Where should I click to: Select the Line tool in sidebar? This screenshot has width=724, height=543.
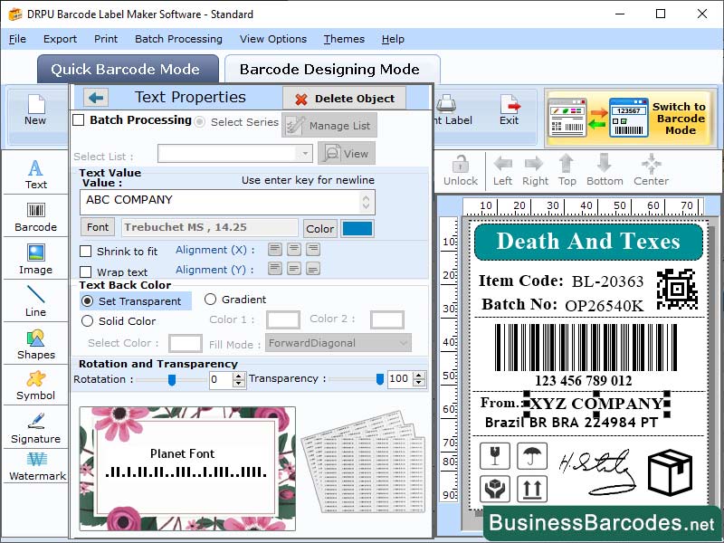click(35, 300)
